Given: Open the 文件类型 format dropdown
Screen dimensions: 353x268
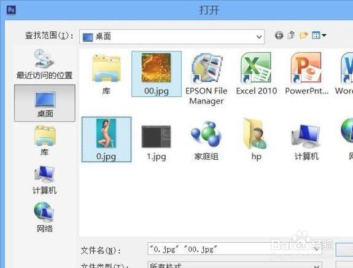Looking at the screenshot, I should click(x=235, y=265).
